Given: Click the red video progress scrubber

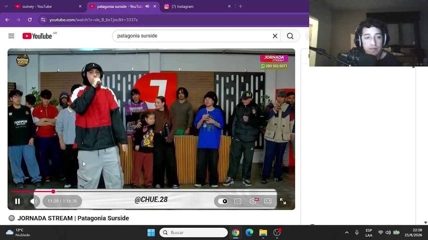Looking at the screenshot, I should (53, 191).
